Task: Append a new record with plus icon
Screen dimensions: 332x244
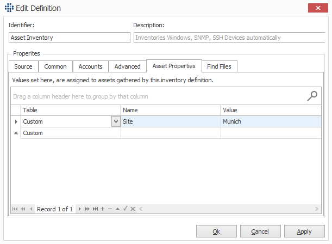Action: 103,209
